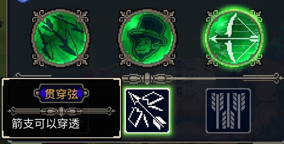Click the central ornament of the long divider

tap(147, 79)
